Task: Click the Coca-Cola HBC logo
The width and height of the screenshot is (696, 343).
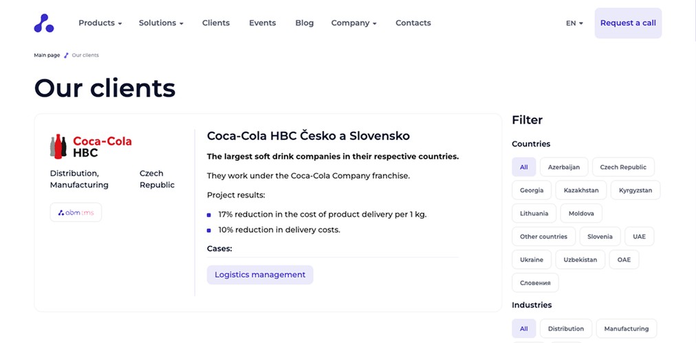Action: click(91, 147)
